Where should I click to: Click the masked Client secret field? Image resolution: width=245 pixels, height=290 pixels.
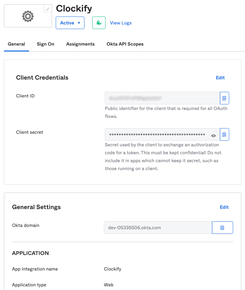tap(162, 134)
